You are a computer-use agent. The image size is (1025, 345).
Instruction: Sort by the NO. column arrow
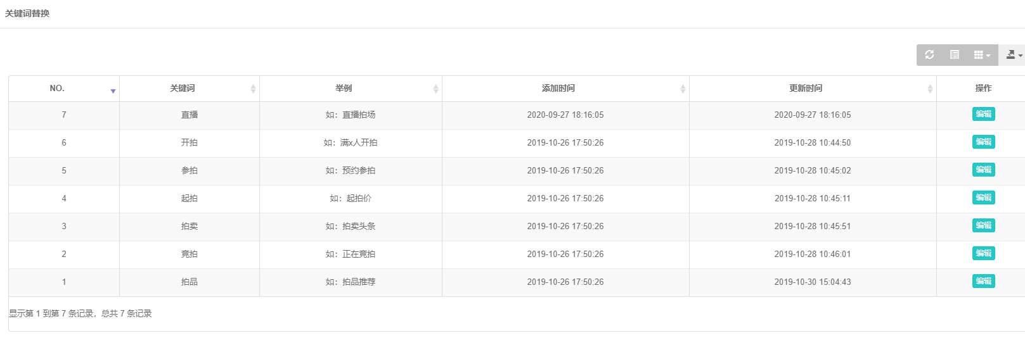pos(113,91)
